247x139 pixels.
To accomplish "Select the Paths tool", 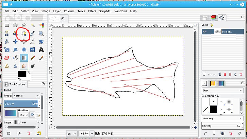I will pos(24,34).
